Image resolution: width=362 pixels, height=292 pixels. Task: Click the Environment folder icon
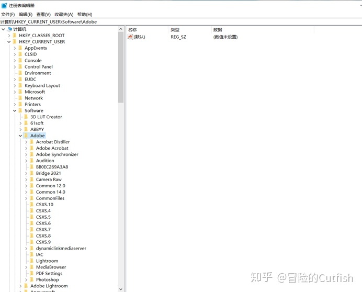coord(20,73)
